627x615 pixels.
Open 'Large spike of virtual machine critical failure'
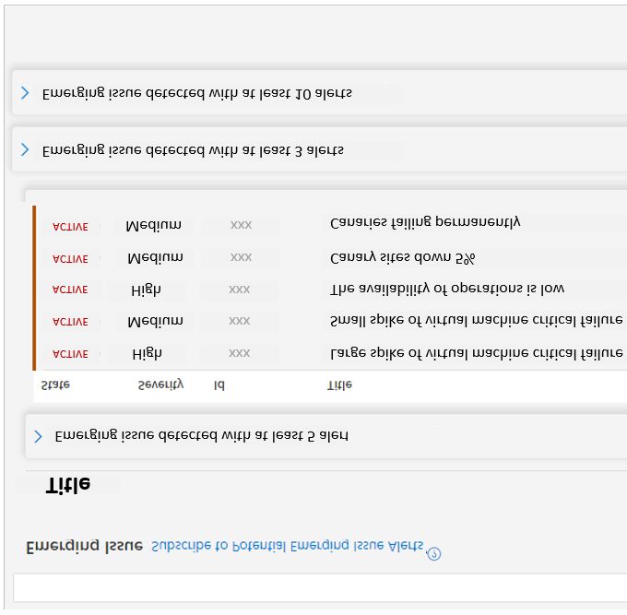coord(477,353)
